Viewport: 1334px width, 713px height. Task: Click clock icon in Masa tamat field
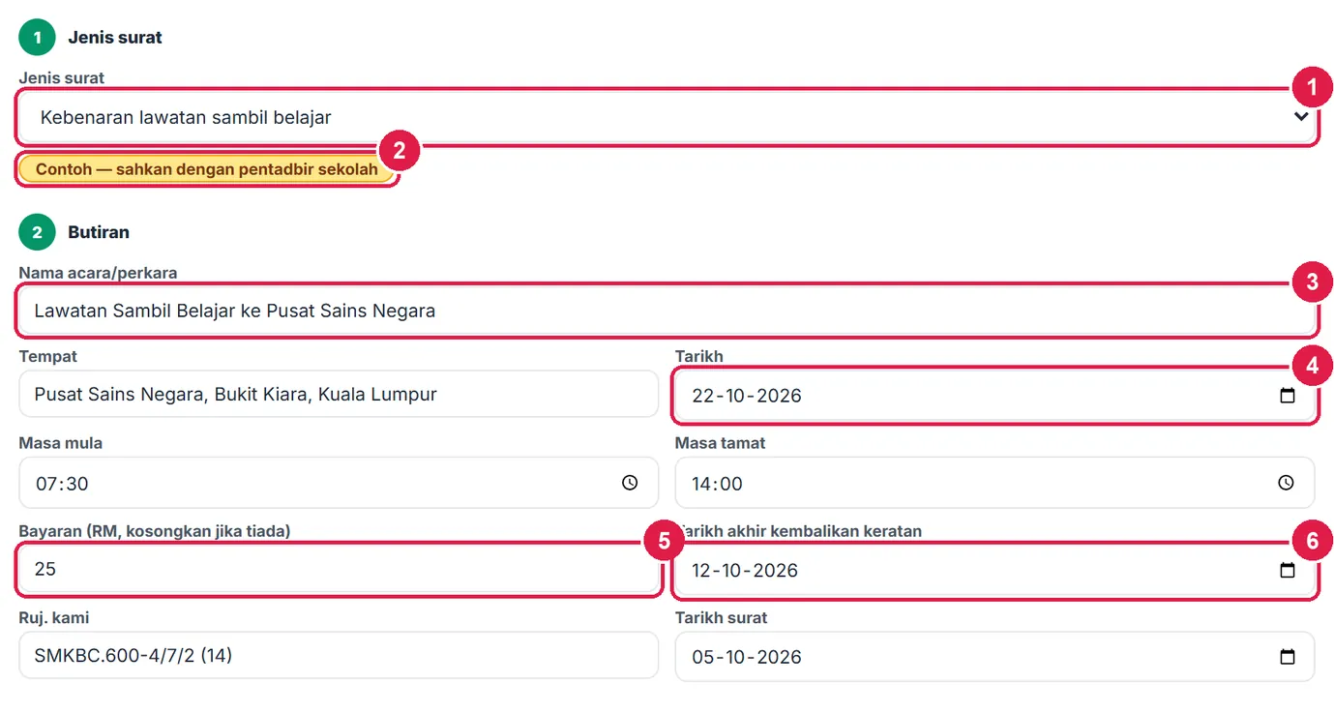pos(1286,483)
